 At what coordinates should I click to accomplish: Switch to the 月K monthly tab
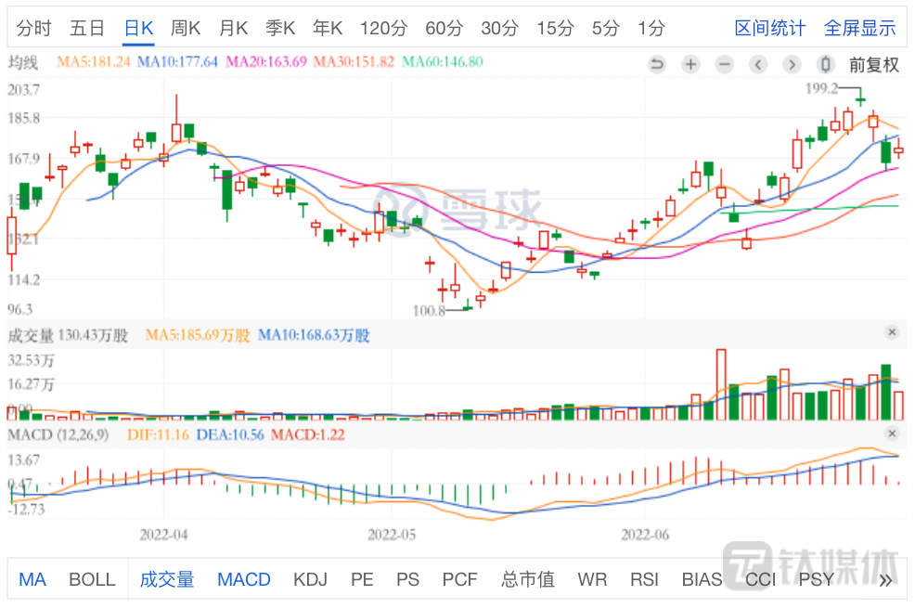pyautogui.click(x=233, y=28)
